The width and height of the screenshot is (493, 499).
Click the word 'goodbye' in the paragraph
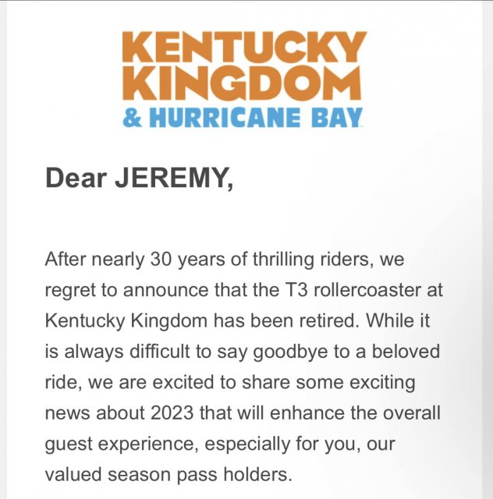click(x=290, y=352)
